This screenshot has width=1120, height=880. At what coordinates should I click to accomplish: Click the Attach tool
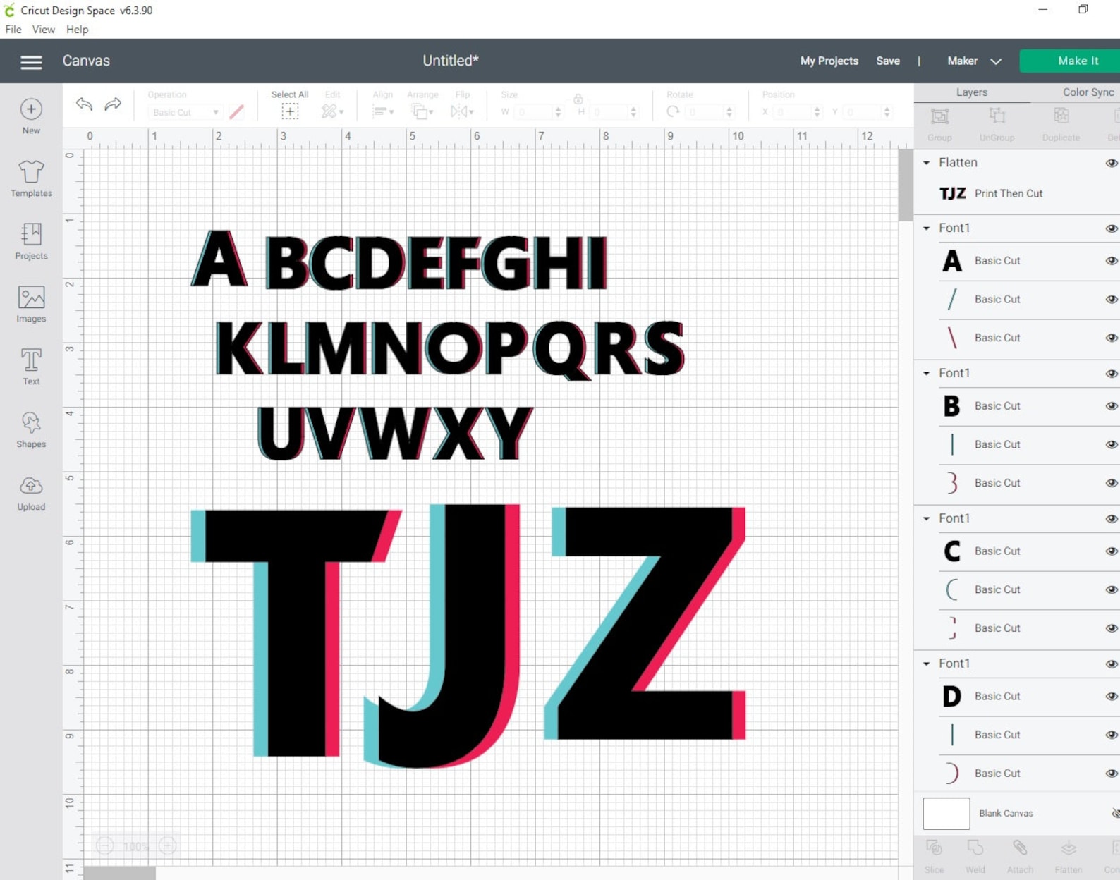point(1020,857)
